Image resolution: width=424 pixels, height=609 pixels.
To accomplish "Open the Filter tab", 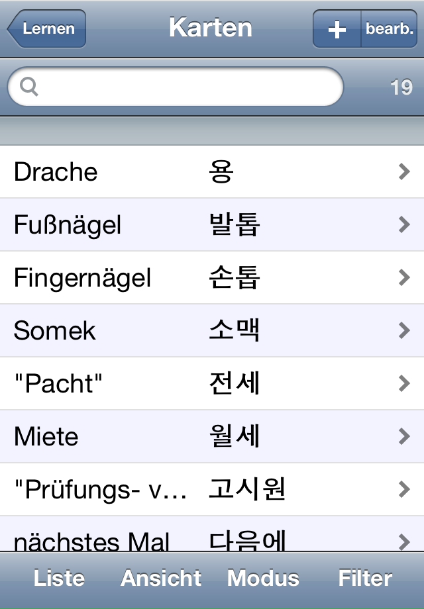I will [x=365, y=579].
